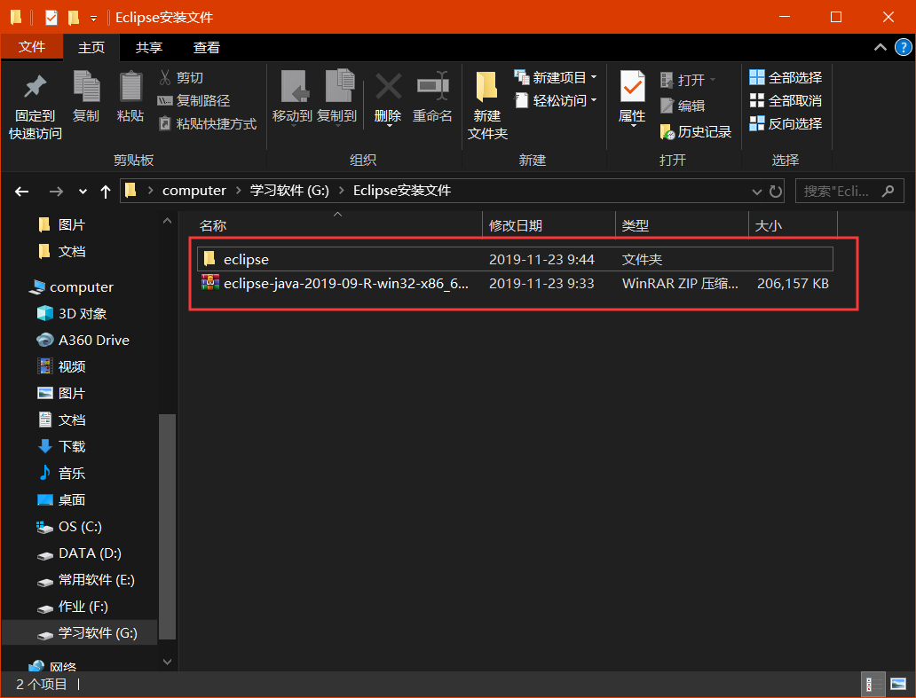Open Move To (移动到) menu

pyautogui.click(x=293, y=98)
